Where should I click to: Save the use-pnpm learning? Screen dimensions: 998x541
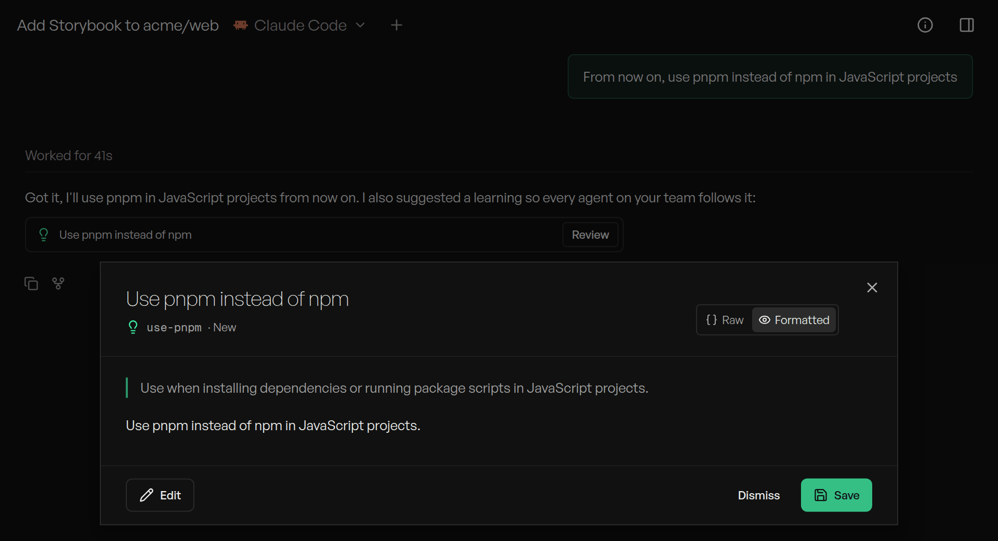pyautogui.click(x=836, y=495)
